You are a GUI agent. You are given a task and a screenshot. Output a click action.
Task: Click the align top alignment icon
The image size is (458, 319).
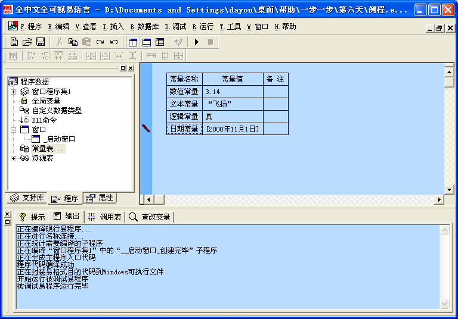click(x=58, y=55)
